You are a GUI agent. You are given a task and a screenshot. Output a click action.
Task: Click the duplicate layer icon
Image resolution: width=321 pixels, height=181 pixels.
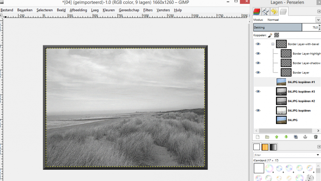point(296,137)
